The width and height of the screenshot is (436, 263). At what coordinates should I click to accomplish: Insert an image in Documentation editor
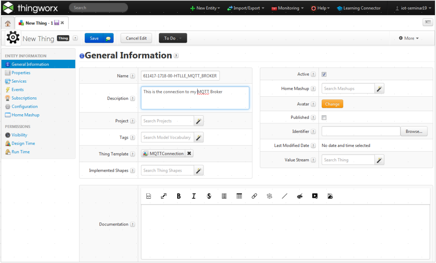click(330, 196)
